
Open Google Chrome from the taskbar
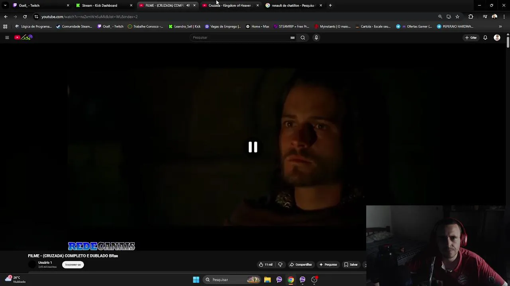(x=291, y=280)
